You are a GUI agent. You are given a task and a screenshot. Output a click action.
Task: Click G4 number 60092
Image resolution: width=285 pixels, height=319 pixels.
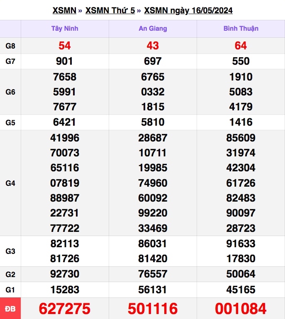(153, 198)
